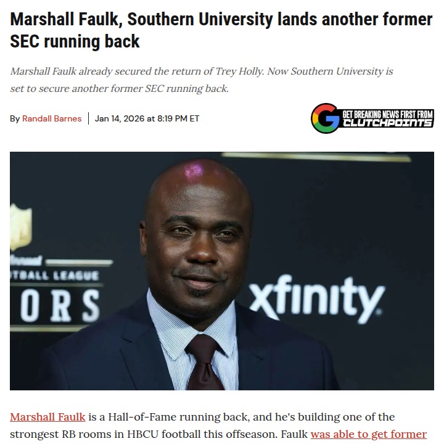Click the xfinity logo in the photo
444x444 pixels.
pyautogui.click(x=316, y=299)
